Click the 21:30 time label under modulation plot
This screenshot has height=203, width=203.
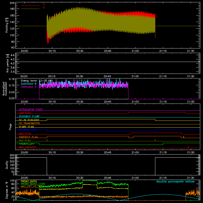[191, 102]
